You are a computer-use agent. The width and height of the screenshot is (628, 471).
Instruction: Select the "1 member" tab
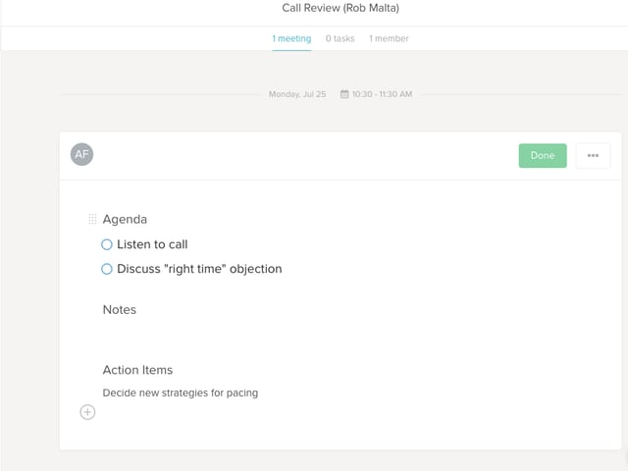(x=389, y=39)
